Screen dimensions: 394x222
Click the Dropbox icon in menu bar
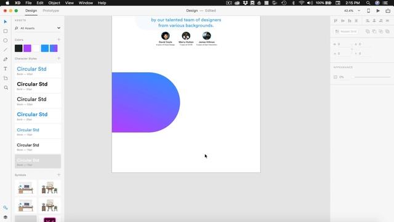(245, 3)
